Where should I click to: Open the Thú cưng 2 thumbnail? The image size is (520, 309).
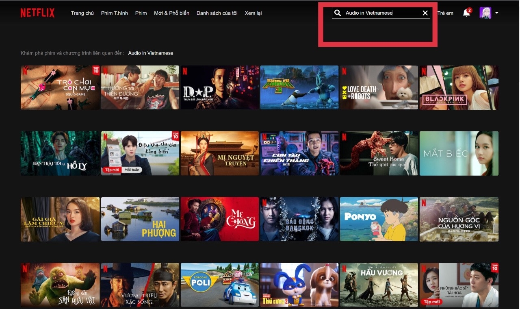299,285
